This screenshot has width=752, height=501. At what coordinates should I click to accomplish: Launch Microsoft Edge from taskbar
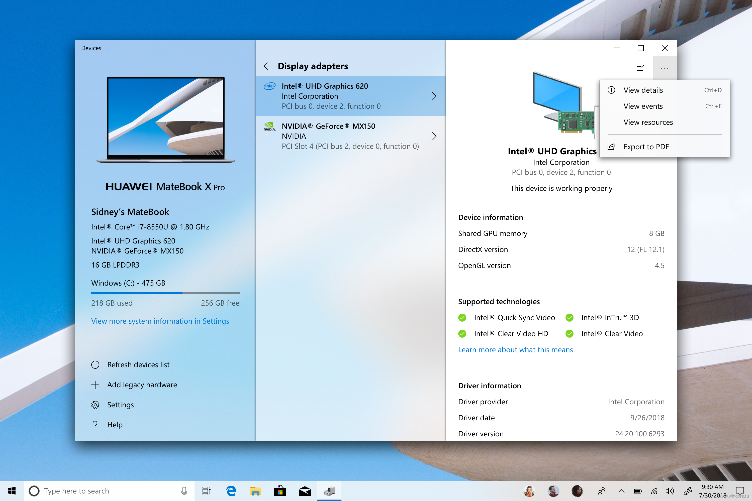(231, 491)
